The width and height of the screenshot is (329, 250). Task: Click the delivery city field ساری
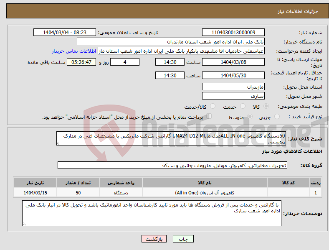click(x=233, y=96)
